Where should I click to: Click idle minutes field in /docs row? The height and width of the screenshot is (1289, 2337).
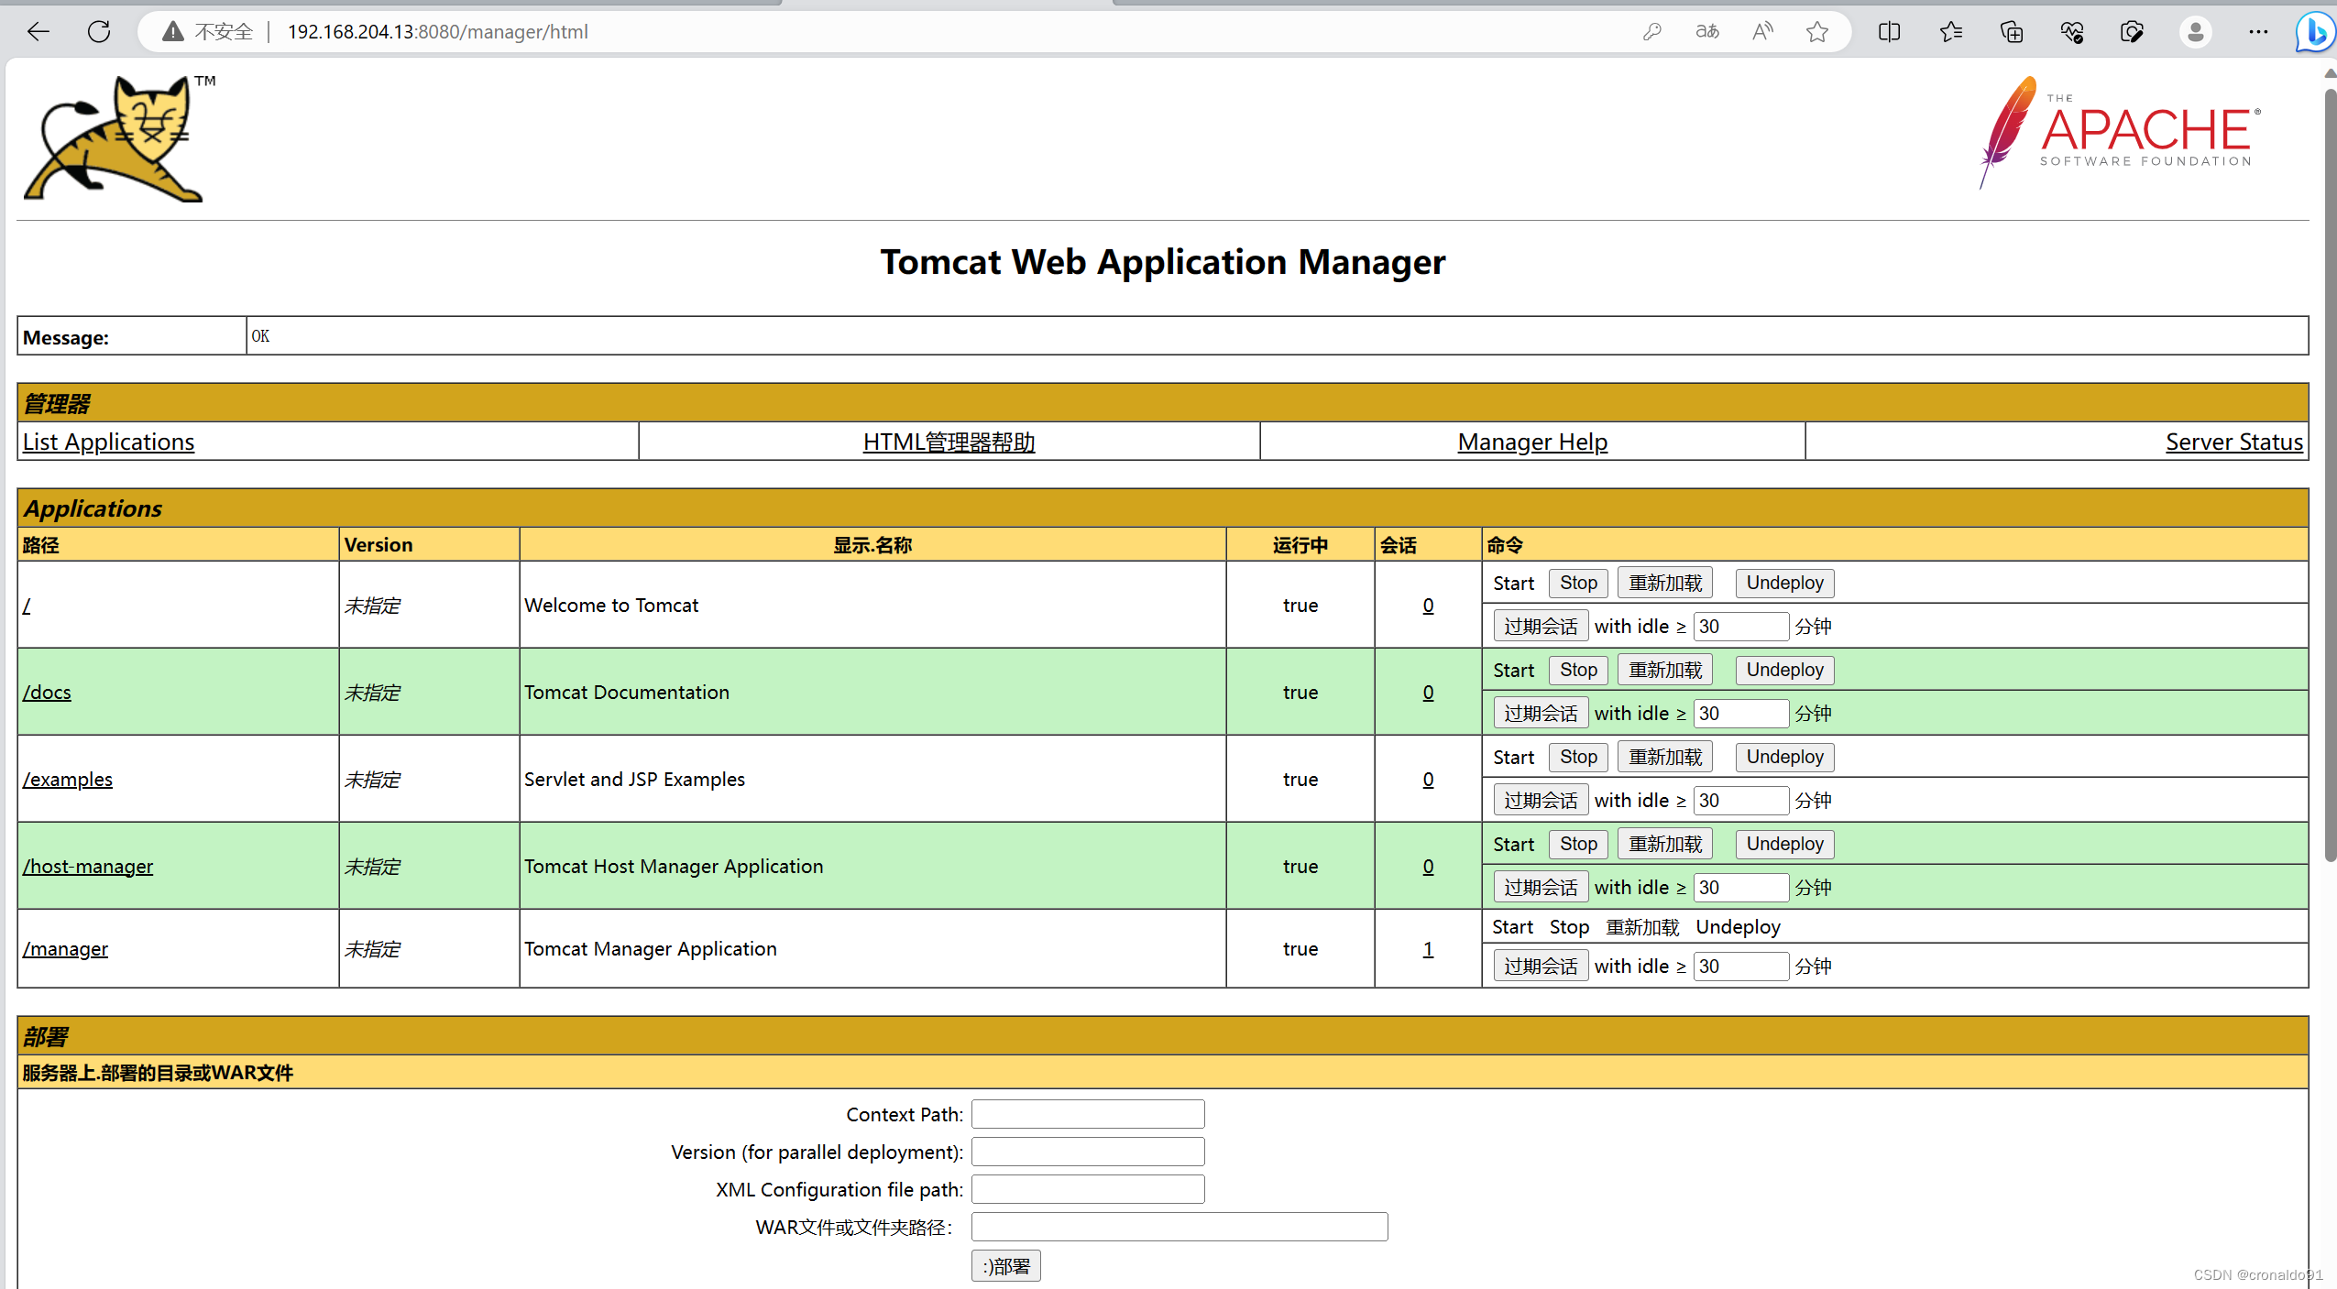[1741, 714]
